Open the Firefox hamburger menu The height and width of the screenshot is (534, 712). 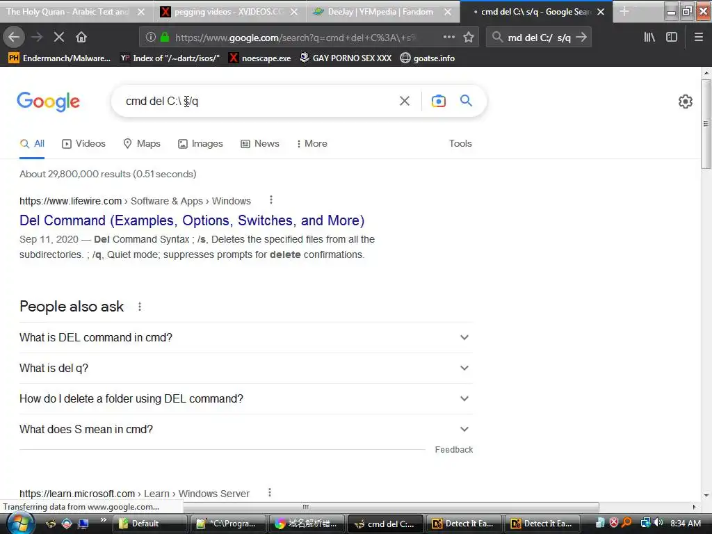(698, 38)
